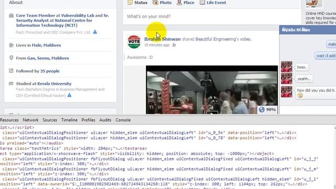The height and width of the screenshot is (189, 336).
Task: Open Male, Maldives location link
Action: point(46,45)
